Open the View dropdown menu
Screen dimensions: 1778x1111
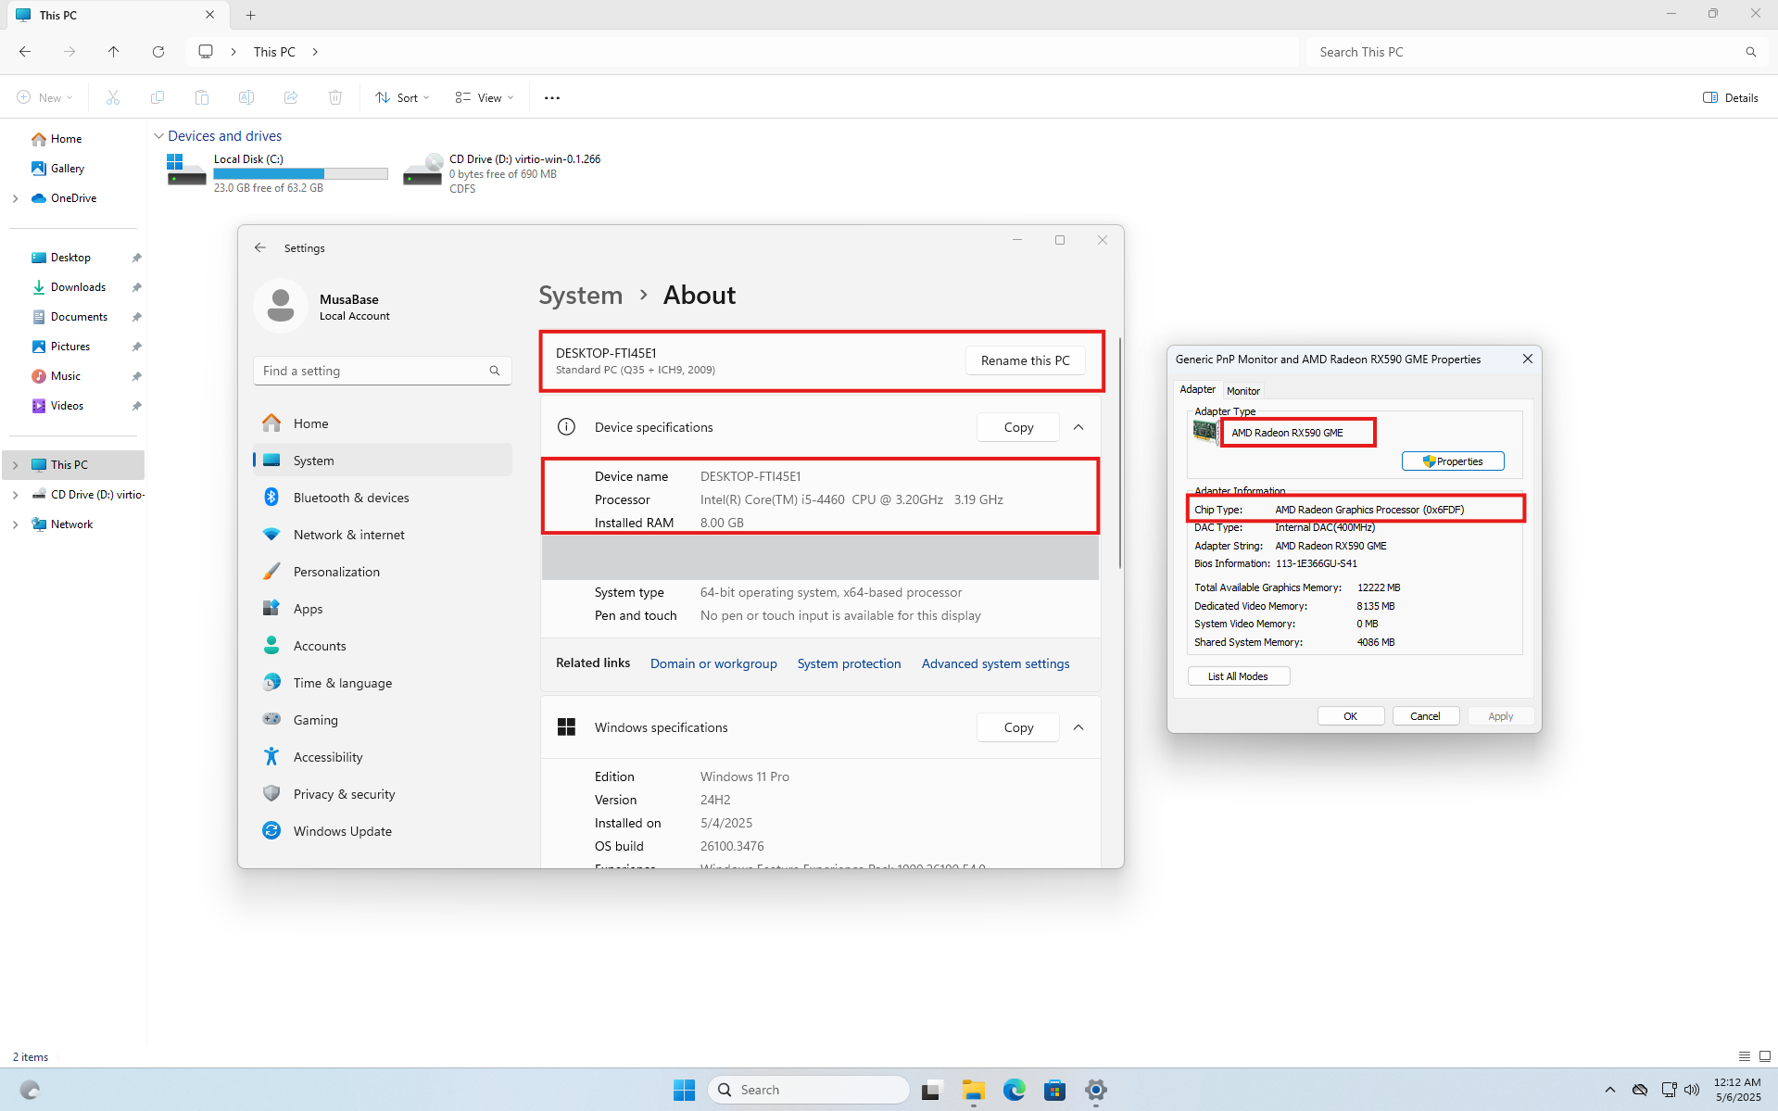(485, 97)
